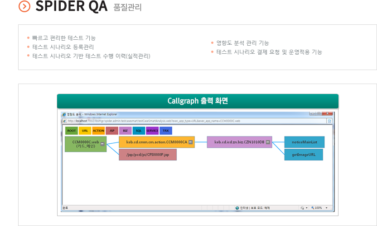Viewport: 377px width, 226px height.
Task: Collapse the keb.cd.icd.zn.biz.CZN1010DB node
Action: [268, 142]
